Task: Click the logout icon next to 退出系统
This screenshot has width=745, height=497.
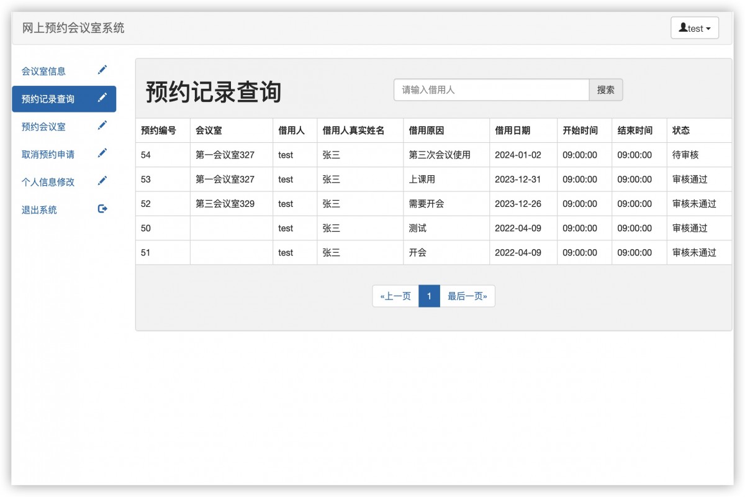Action: [x=102, y=209]
